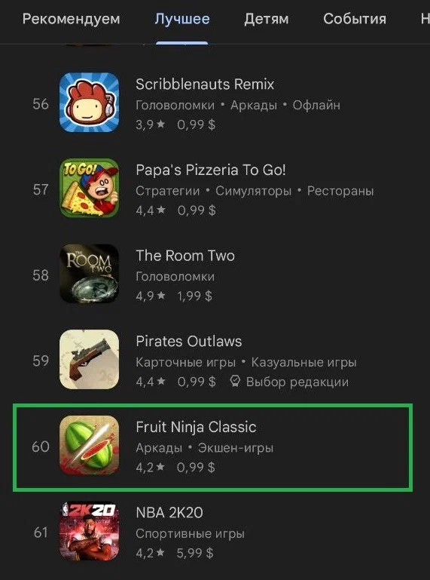Open The Room Two title
430x580 pixels.
tap(185, 256)
